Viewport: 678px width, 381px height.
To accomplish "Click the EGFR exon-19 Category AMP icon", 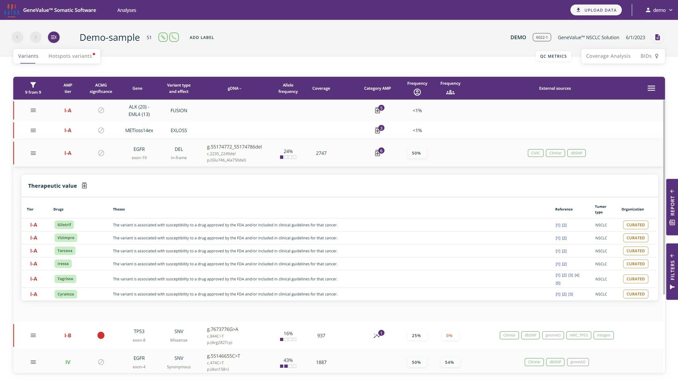I will [x=378, y=153].
